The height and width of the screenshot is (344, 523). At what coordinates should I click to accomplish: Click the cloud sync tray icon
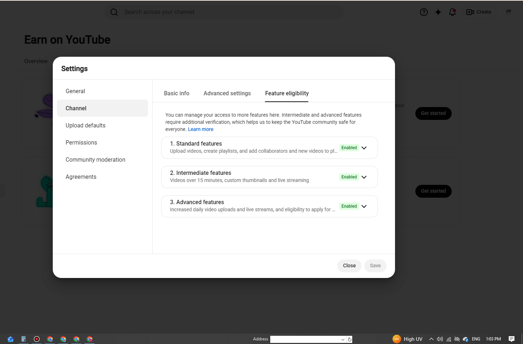coord(466,339)
